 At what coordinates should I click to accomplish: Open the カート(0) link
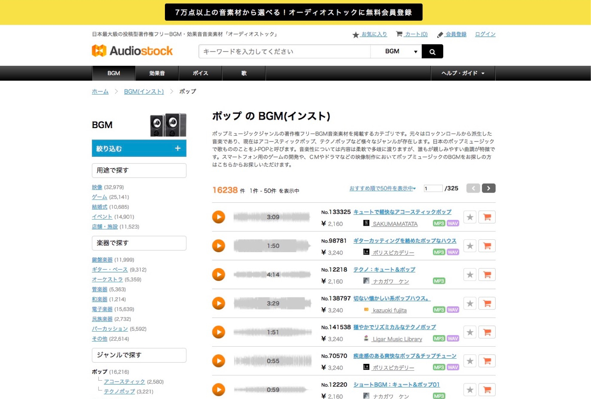point(412,34)
